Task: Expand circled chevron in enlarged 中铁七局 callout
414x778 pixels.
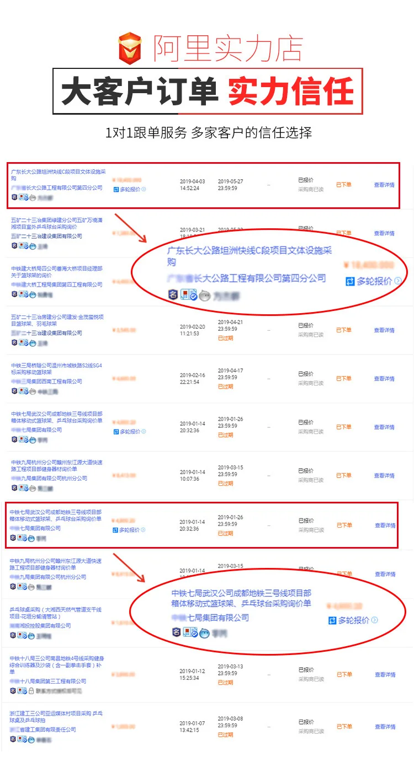Action: pyautogui.click(x=375, y=620)
